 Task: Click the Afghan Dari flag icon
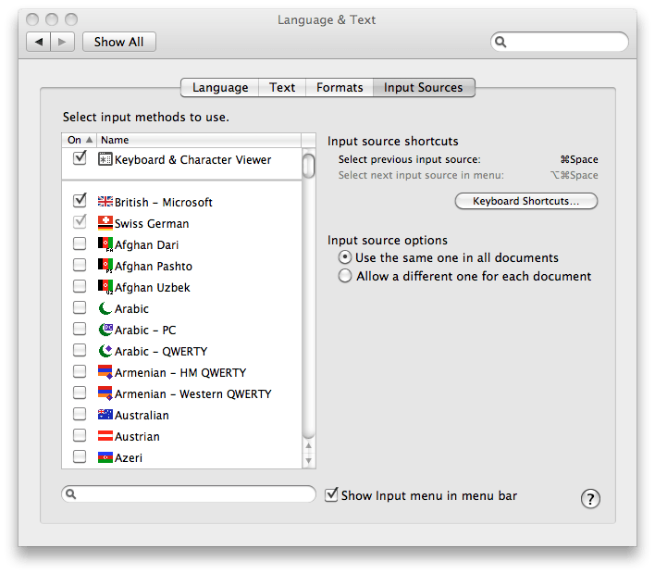tap(105, 244)
